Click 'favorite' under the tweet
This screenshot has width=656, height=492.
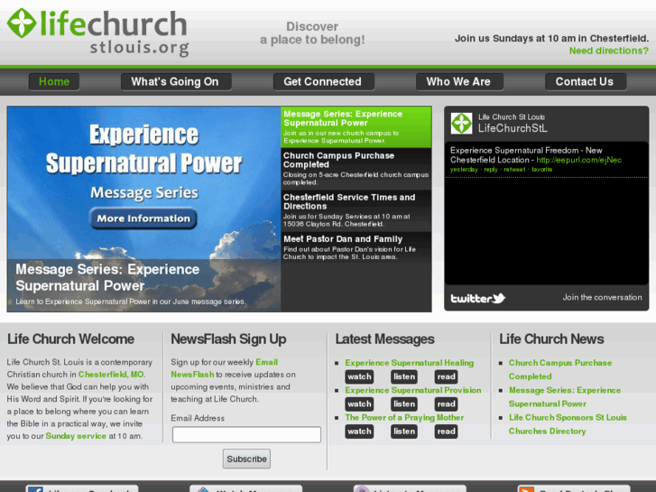(541, 170)
